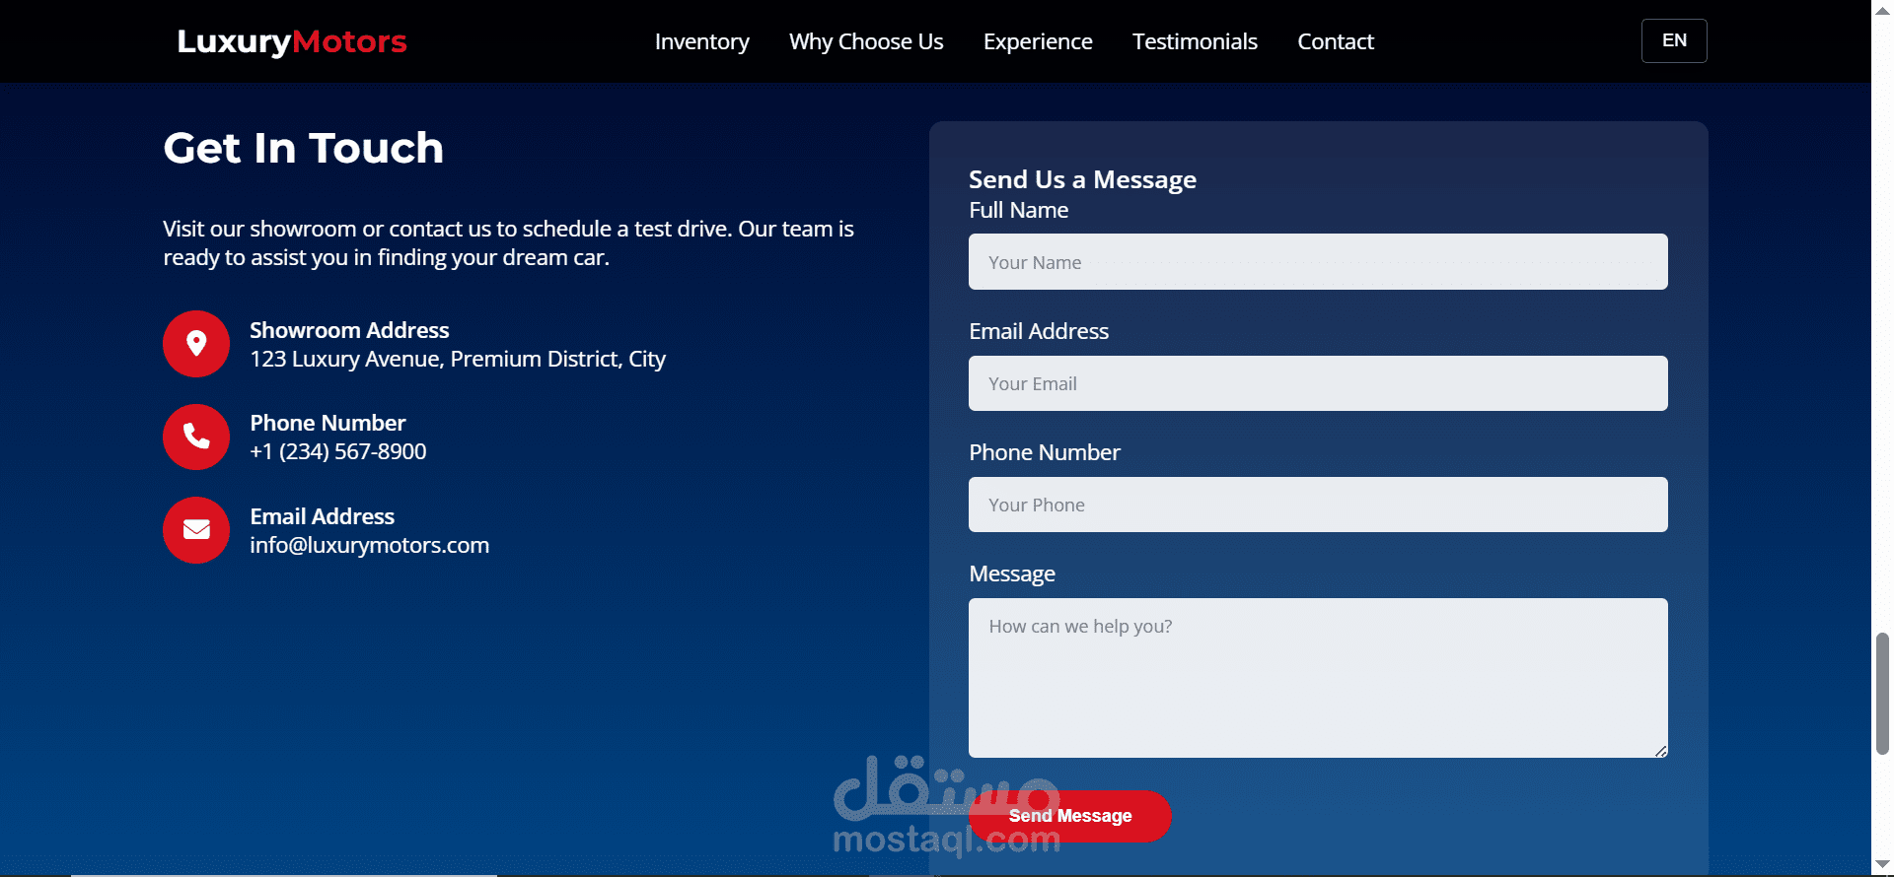The width and height of the screenshot is (1894, 877).
Task: Submit with the Send Message button
Action: pos(1070,816)
